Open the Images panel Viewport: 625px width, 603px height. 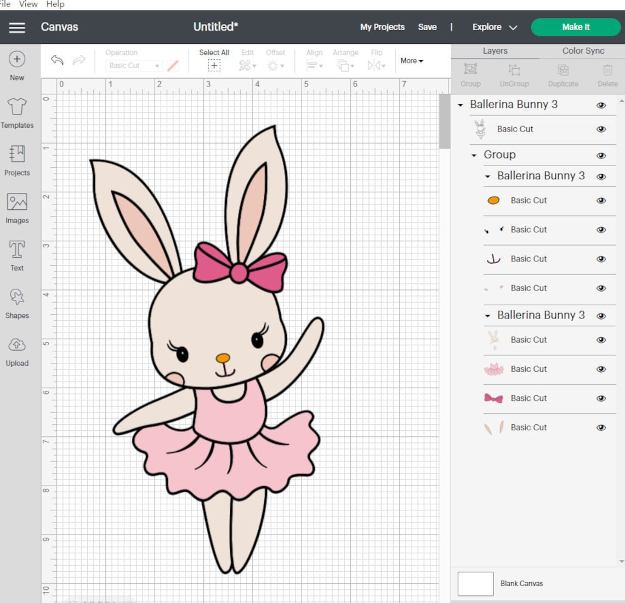(x=16, y=207)
